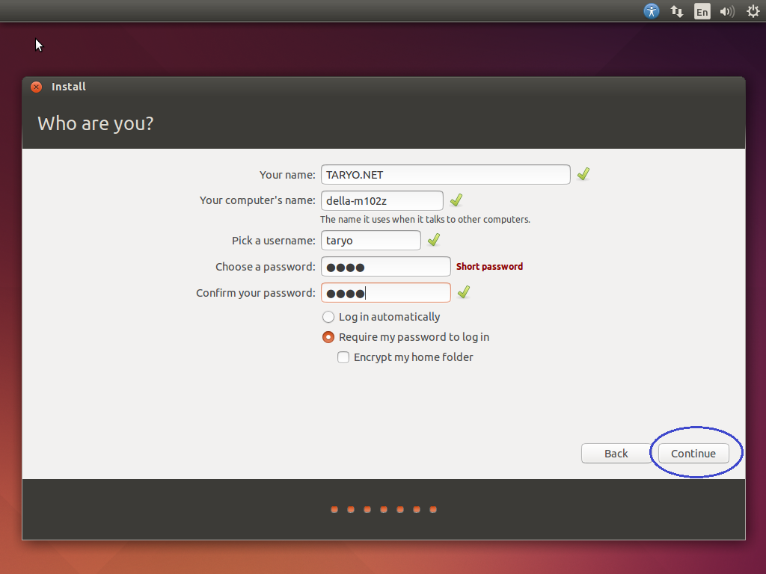Click the keyboard layout switcher arrows icon
The height and width of the screenshot is (574, 766).
(x=676, y=11)
